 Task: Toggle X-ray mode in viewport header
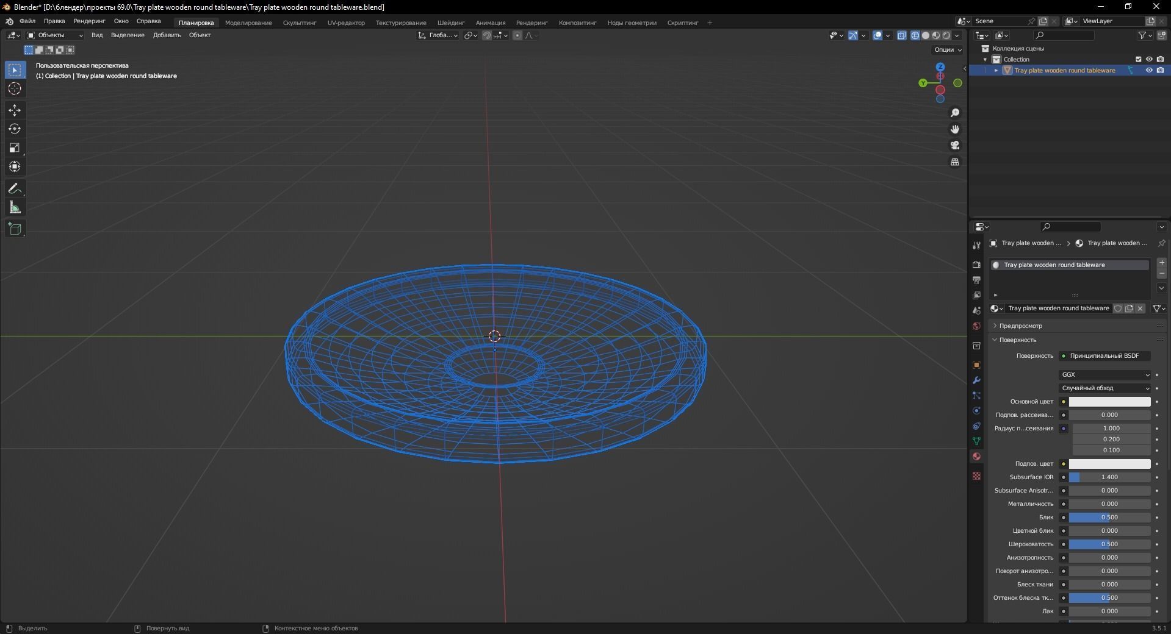[902, 35]
